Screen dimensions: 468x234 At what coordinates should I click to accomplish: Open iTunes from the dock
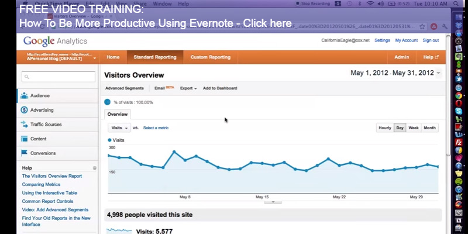point(459,189)
